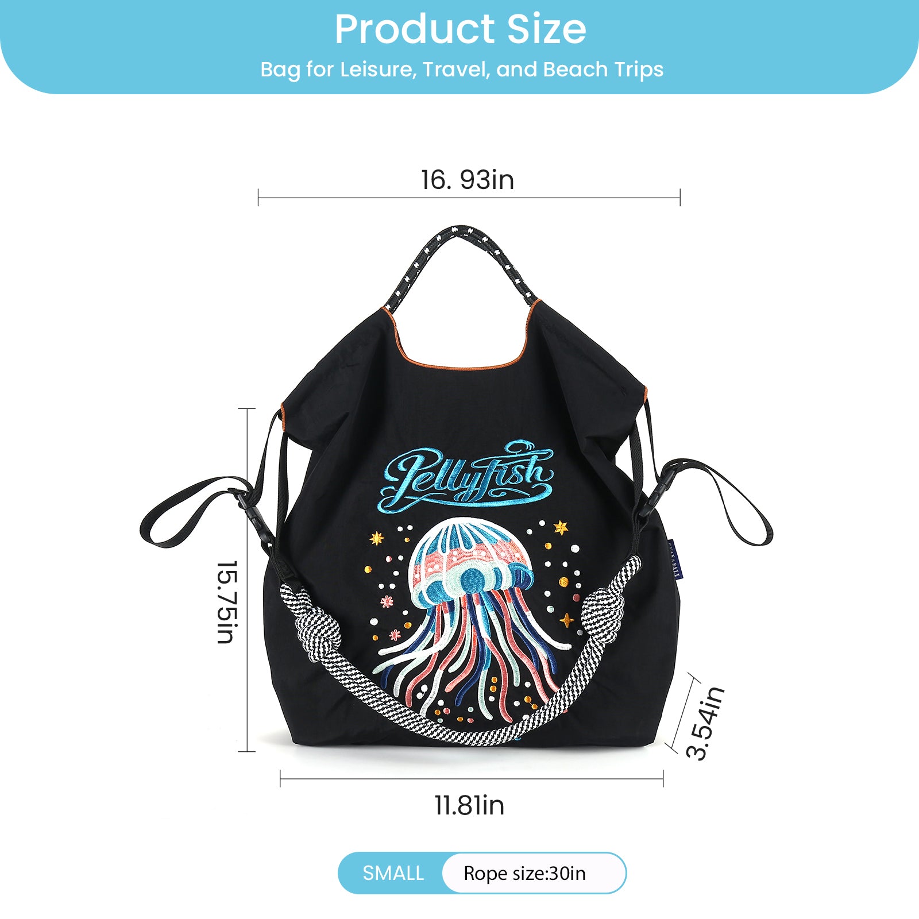Screen dimensions: 919x919
Task: Click the blue header banner
Action: tap(459, 47)
